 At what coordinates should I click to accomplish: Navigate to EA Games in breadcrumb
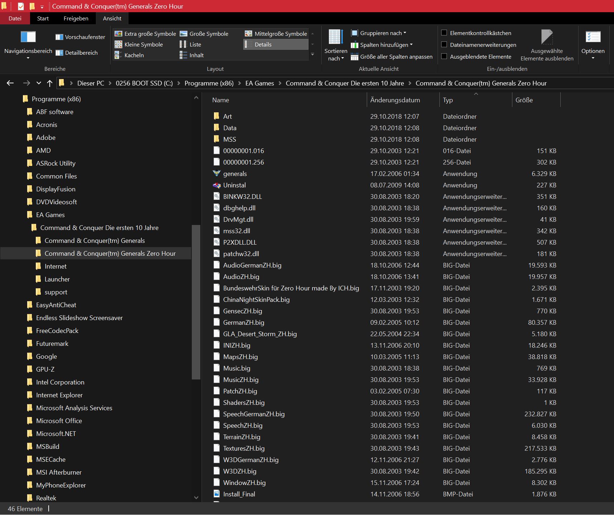tap(259, 83)
